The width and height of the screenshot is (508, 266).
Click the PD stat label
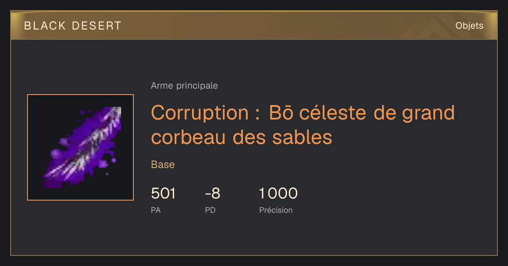click(x=210, y=210)
